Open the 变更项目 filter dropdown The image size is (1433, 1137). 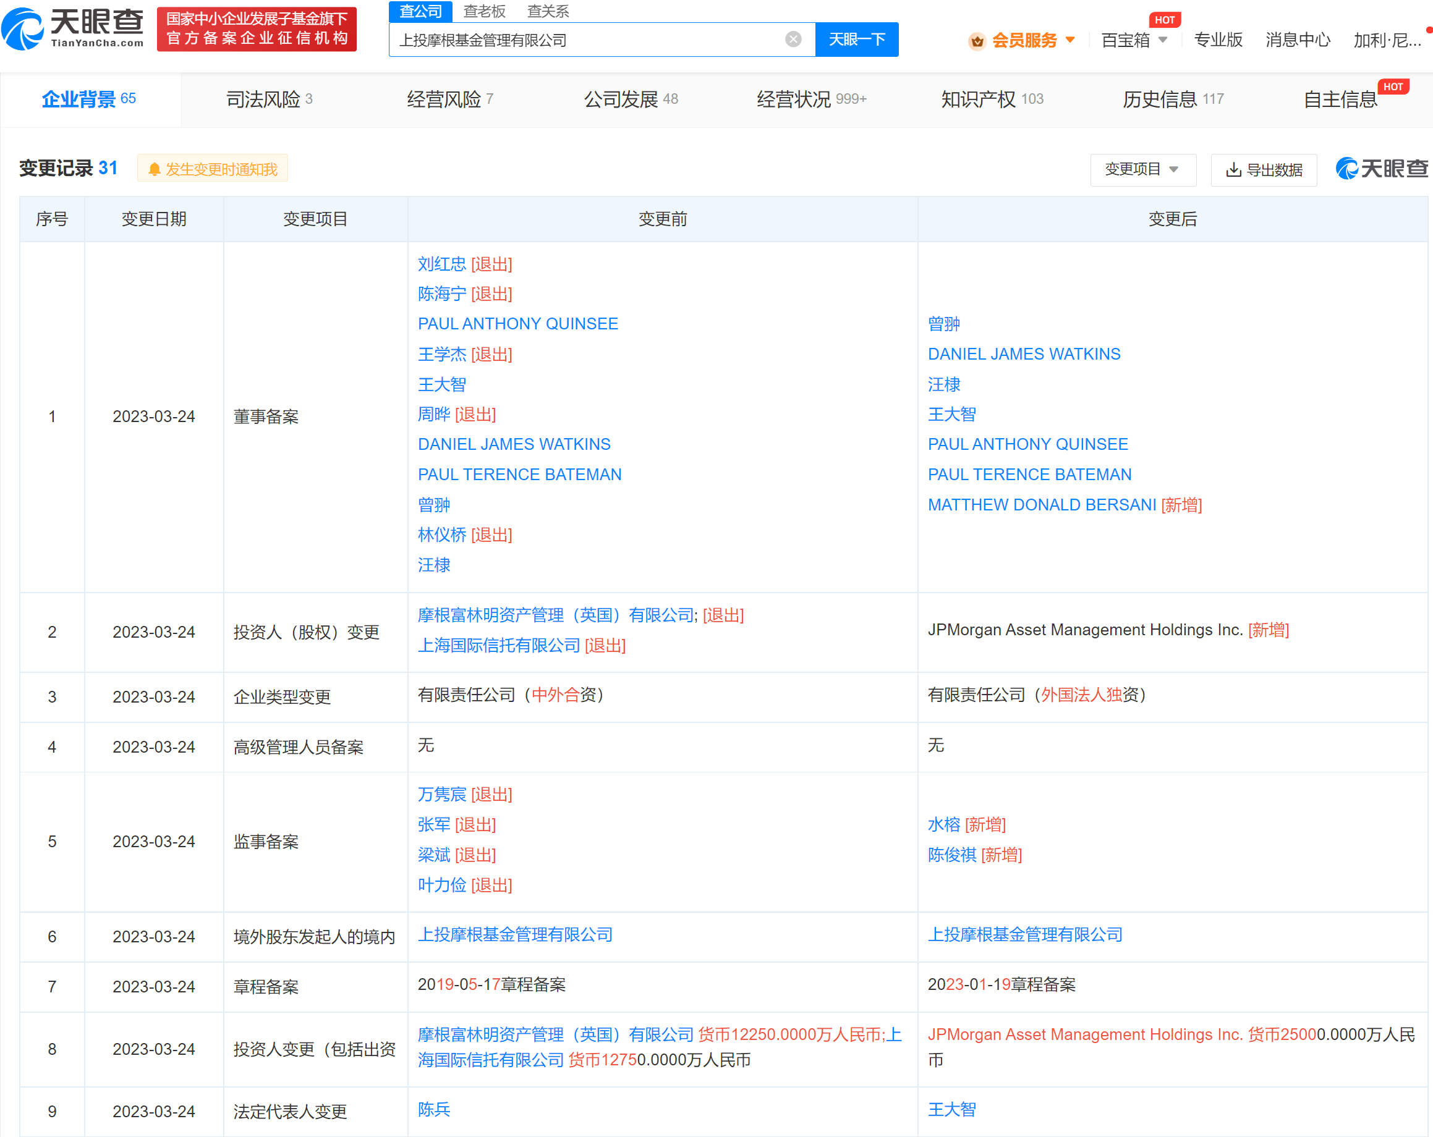point(1142,169)
